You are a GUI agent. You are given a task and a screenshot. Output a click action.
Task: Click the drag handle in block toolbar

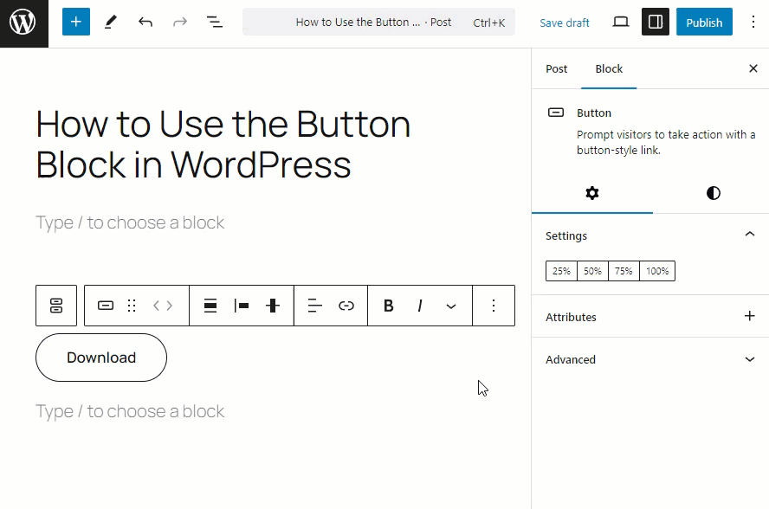[132, 306]
